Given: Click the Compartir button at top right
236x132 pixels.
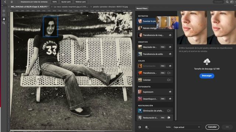Looking at the screenshot, I should click(x=218, y=2).
